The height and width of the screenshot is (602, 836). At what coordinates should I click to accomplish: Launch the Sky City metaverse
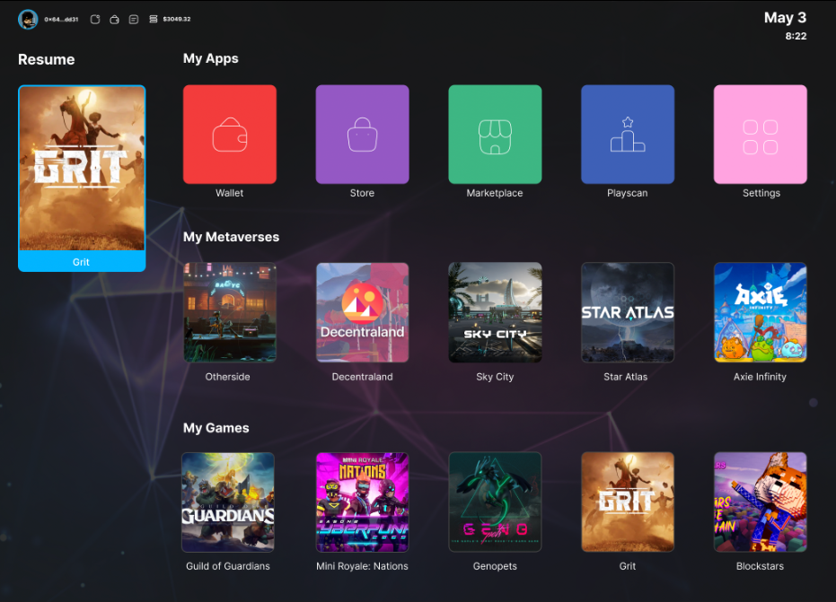point(496,312)
